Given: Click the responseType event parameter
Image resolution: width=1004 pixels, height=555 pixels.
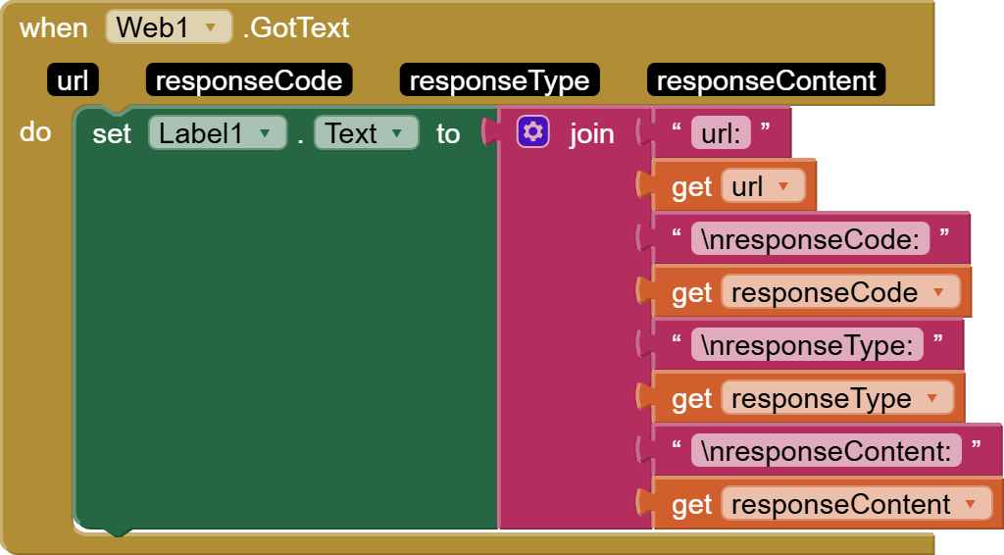Looking at the screenshot, I should pos(499,80).
